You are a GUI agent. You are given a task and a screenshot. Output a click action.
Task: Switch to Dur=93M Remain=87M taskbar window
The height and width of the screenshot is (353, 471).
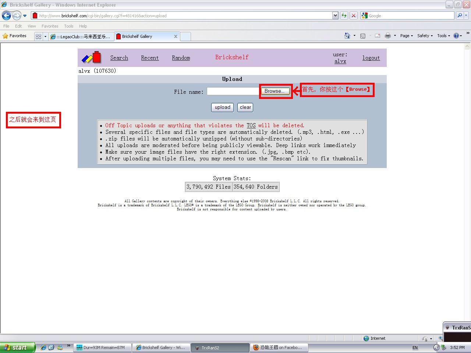coord(103,347)
